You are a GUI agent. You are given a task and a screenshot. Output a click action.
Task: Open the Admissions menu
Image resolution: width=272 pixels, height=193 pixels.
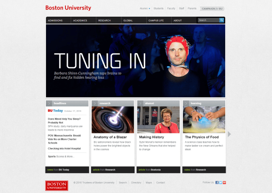click(55, 20)
